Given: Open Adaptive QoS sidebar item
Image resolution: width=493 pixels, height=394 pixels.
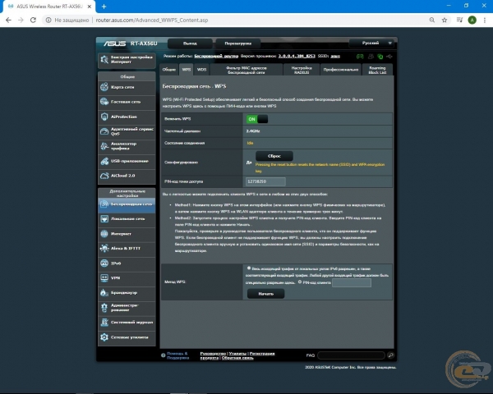Looking at the screenshot, I should (x=127, y=131).
